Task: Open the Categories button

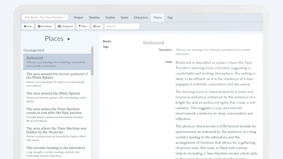Action: 65,26
